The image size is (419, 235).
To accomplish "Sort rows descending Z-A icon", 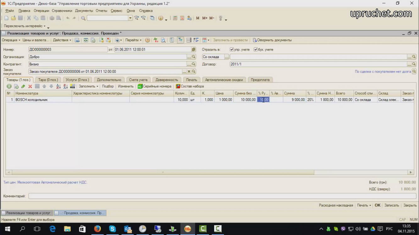I will point(65,86).
